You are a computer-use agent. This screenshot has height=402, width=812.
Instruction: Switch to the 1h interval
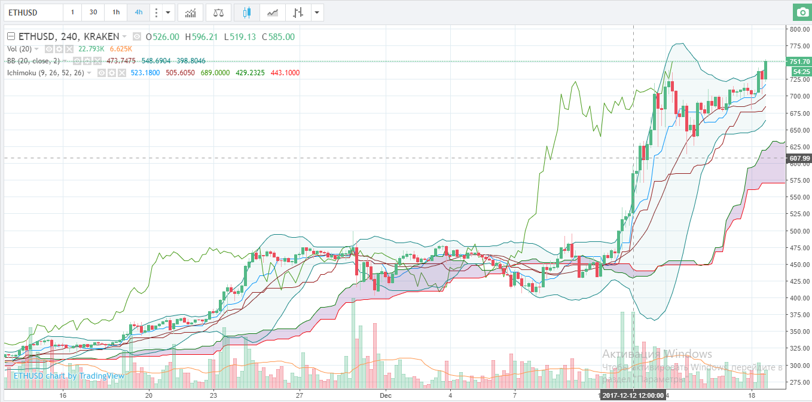pos(115,12)
